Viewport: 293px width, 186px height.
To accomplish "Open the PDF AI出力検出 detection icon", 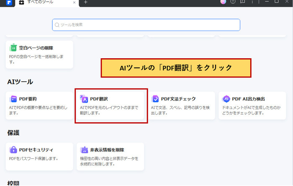I will click(x=226, y=99).
